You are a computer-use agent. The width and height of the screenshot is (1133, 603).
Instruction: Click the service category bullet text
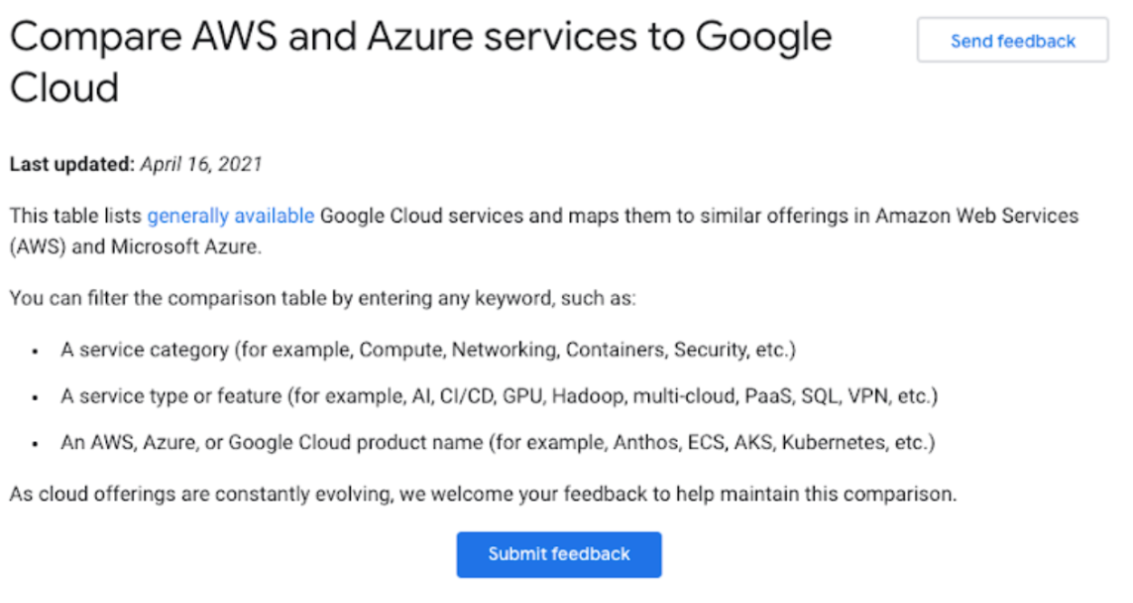pos(428,349)
